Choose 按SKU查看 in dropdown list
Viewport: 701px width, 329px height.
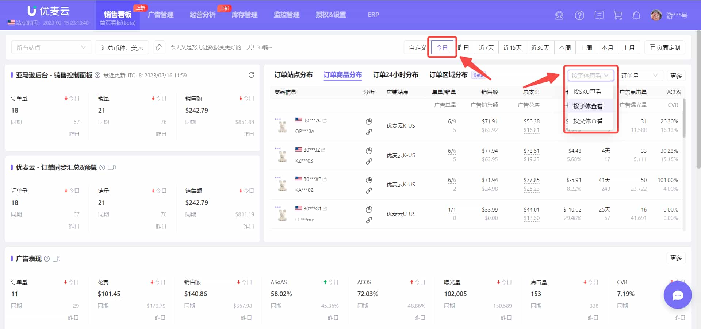(x=590, y=92)
